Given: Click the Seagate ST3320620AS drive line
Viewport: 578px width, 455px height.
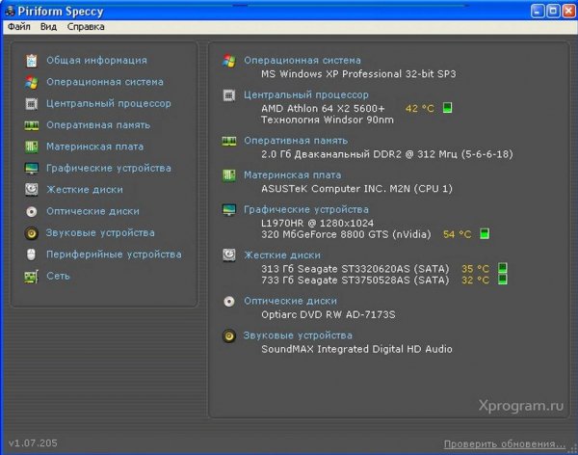Looking at the screenshot, I should (x=355, y=269).
